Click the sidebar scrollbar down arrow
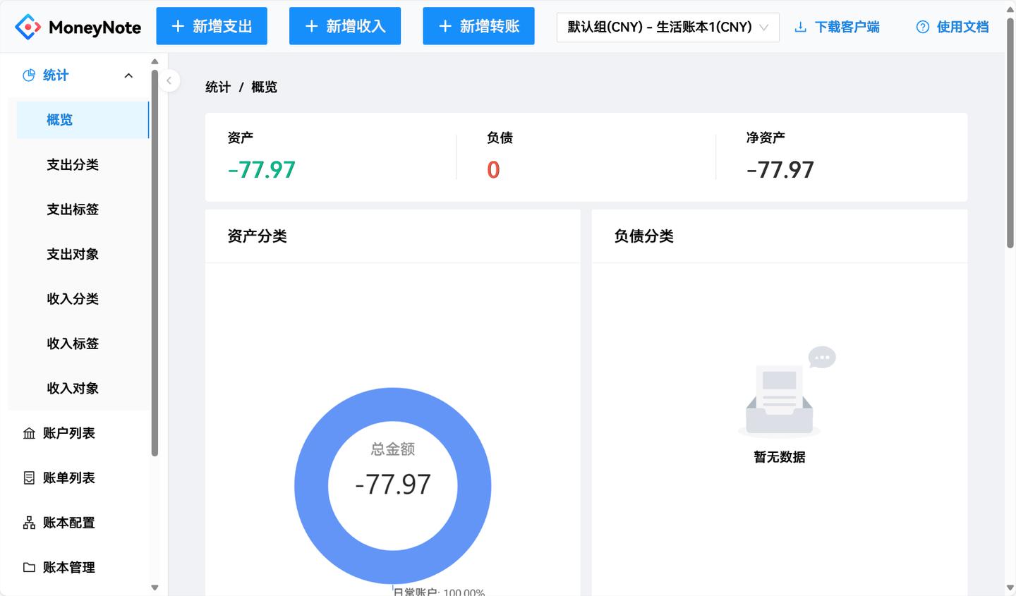 coord(155,588)
